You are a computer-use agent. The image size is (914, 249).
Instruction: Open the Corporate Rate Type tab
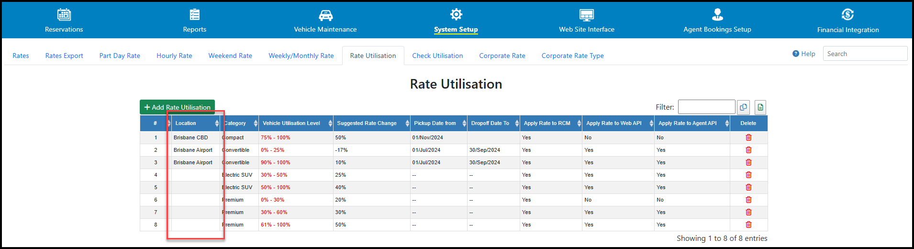tap(572, 56)
